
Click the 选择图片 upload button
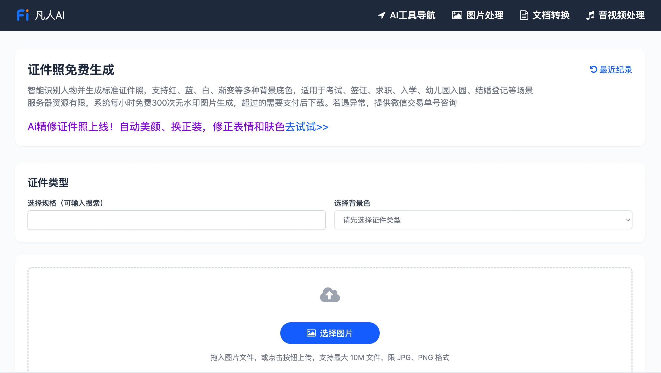coord(329,333)
